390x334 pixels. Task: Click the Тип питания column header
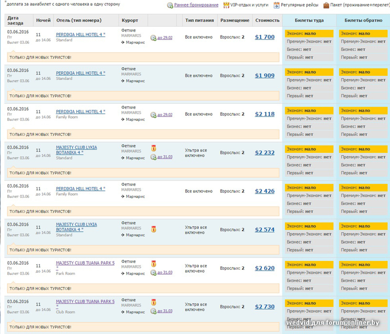(199, 20)
